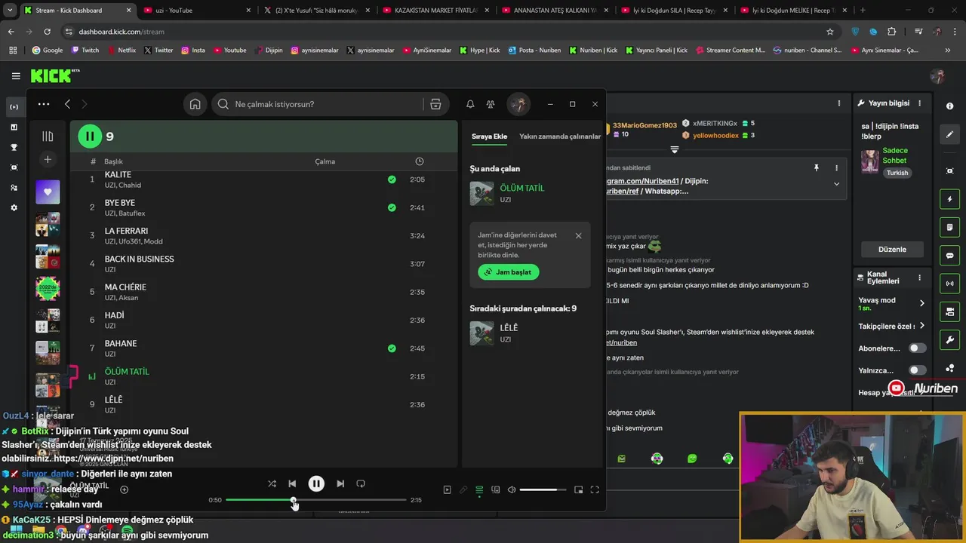Open the Spotify browse icon beside search
This screenshot has height=543, width=966.
(x=435, y=104)
